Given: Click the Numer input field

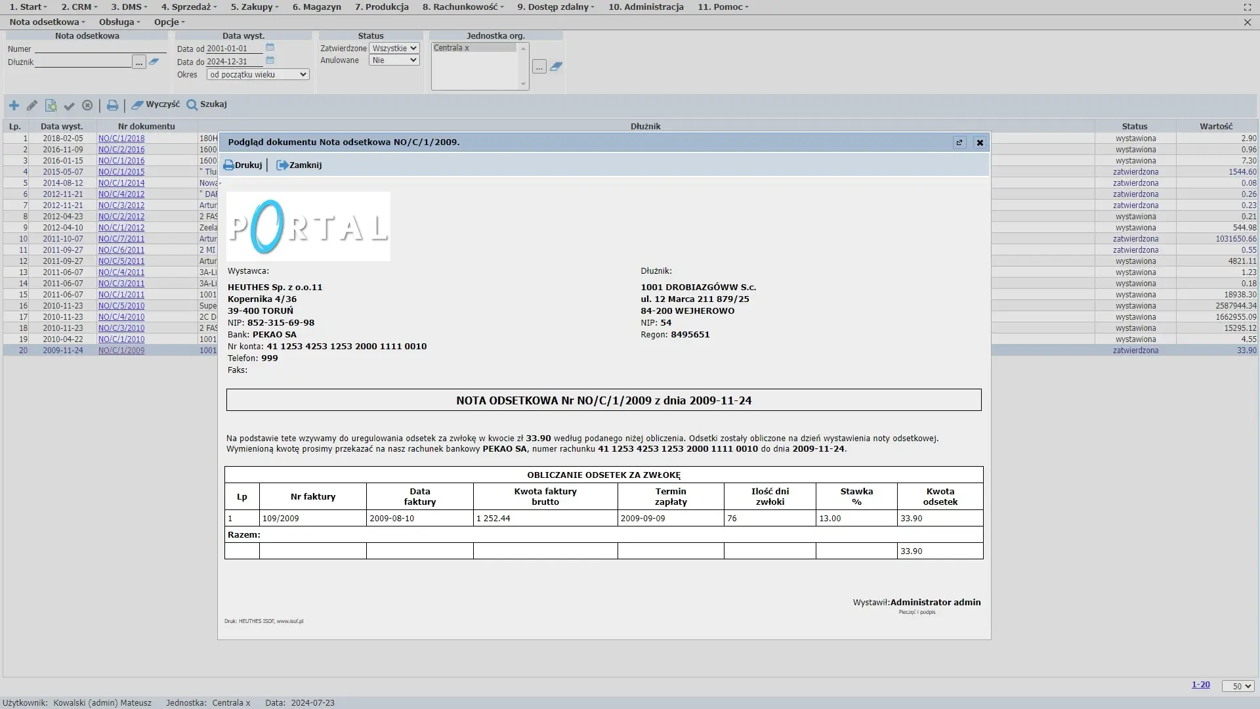Looking at the screenshot, I should [x=100, y=49].
